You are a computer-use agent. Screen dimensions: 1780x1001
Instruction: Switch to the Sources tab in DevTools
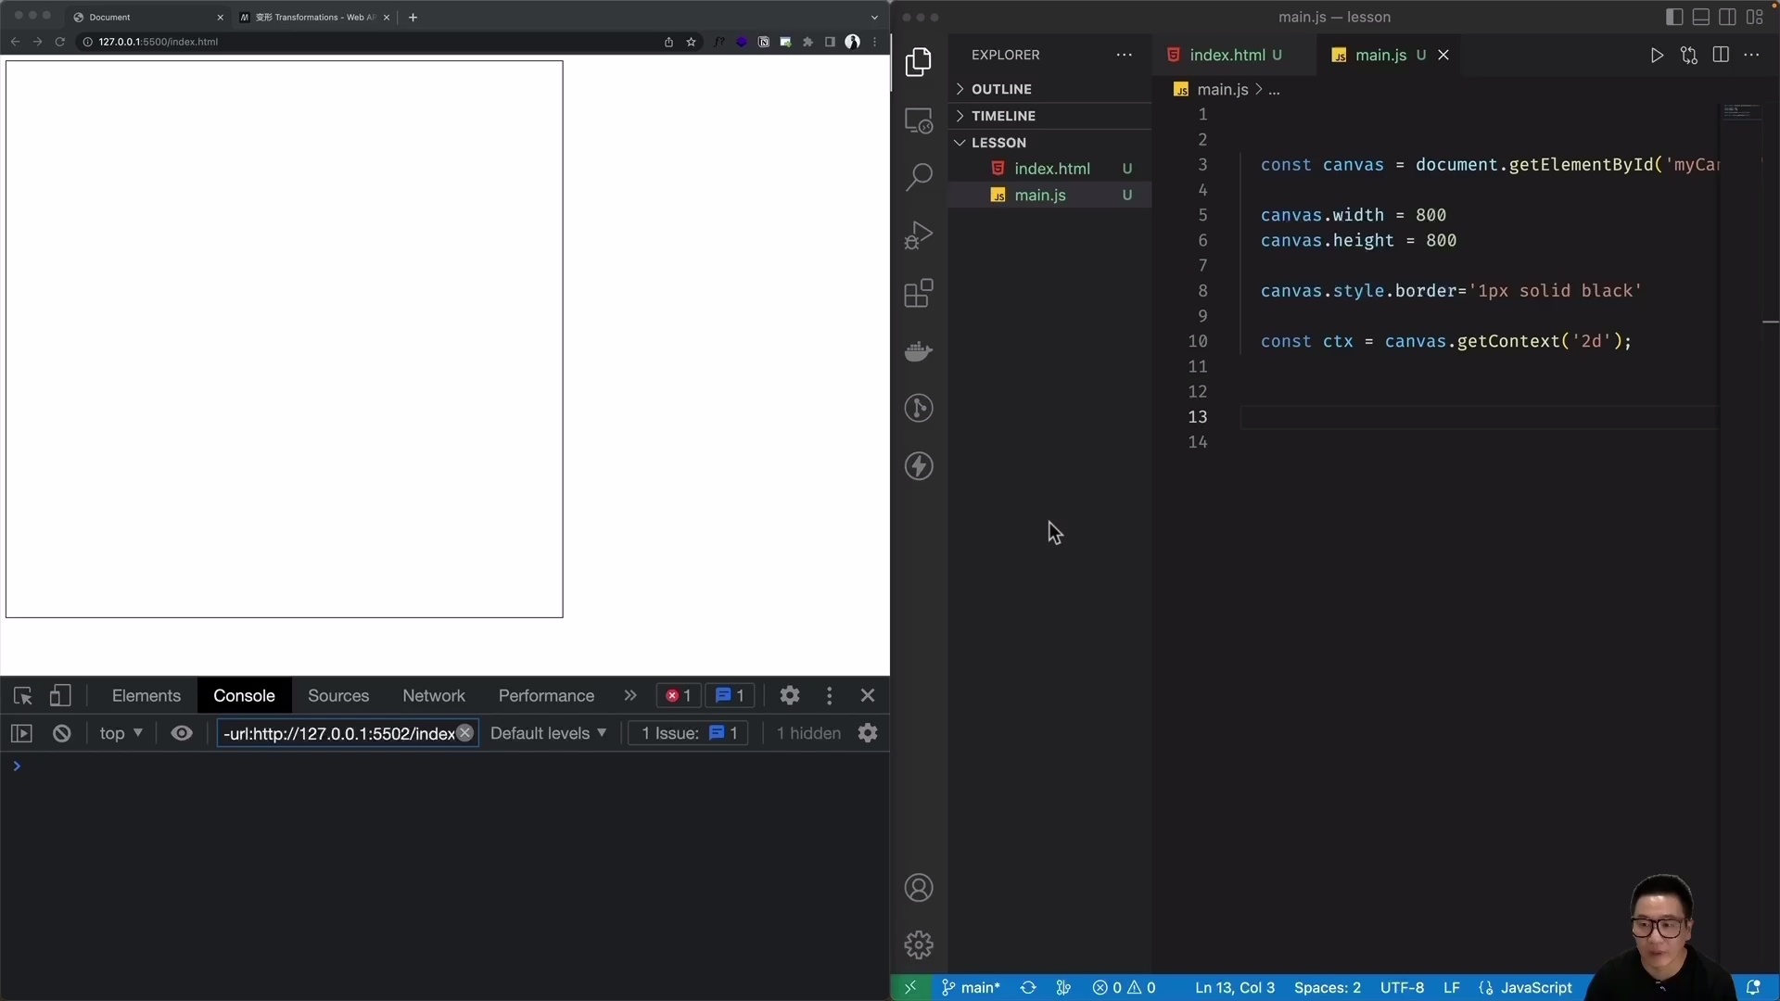[x=338, y=696]
